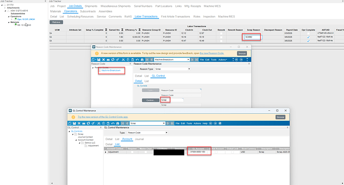Select Machine Breakdown in reason code tree
The image size is (344, 185).
pos(111,70)
